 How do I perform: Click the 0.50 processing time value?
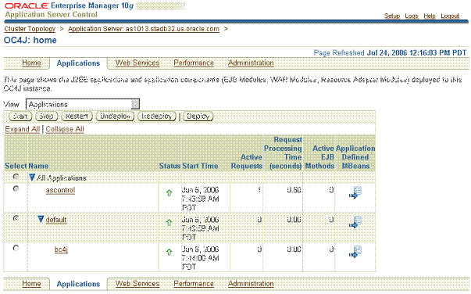point(294,190)
